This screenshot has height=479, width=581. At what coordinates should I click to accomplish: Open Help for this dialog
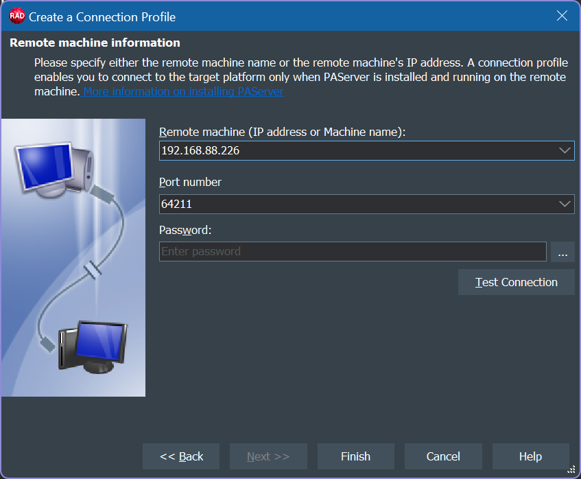pyautogui.click(x=531, y=456)
